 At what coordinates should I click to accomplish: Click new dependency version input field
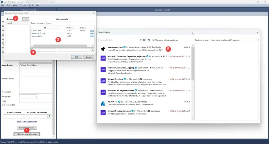[74, 50]
